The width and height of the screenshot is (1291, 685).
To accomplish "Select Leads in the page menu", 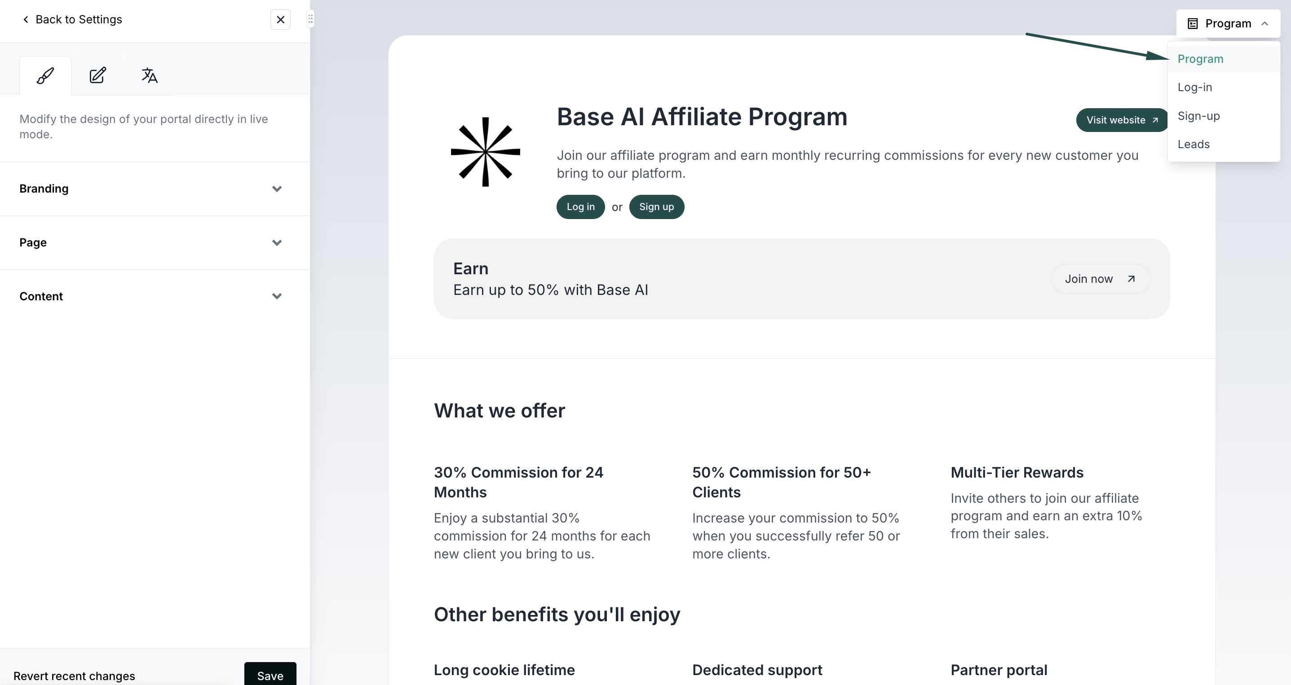I will (1193, 144).
